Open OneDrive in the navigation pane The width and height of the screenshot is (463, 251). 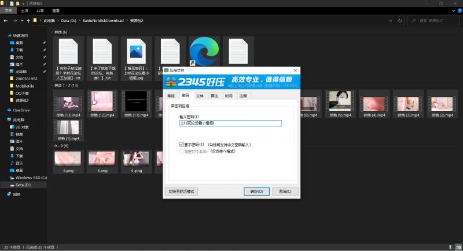21,110
